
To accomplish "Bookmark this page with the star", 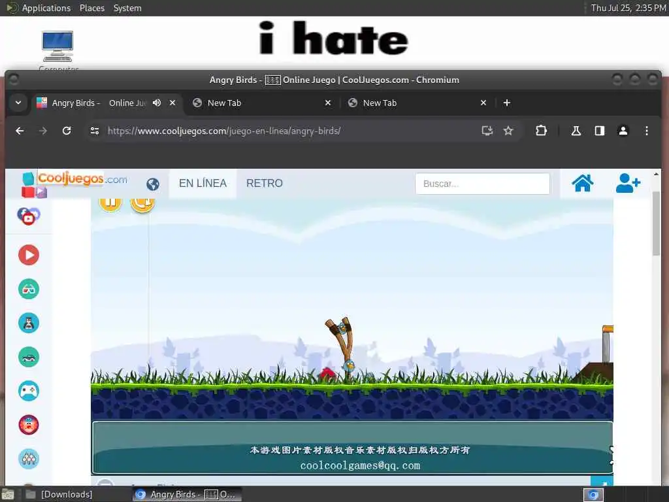I will point(508,131).
